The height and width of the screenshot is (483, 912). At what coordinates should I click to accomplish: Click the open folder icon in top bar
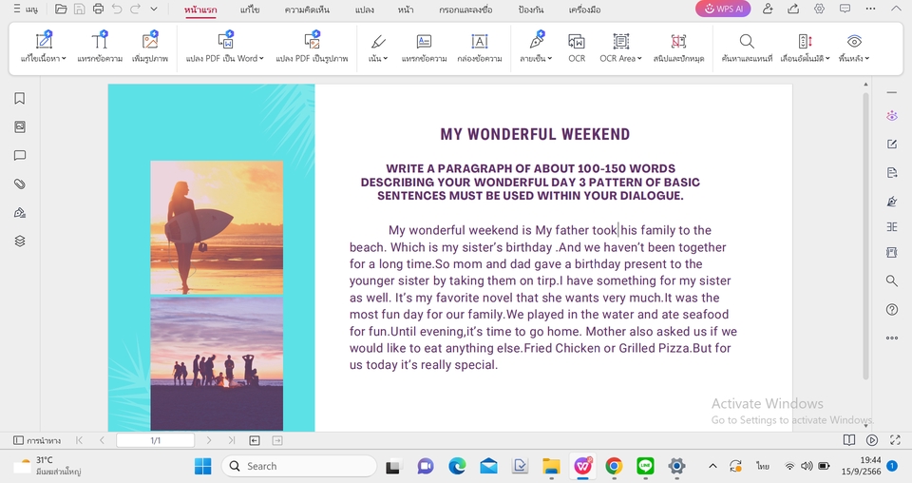coord(61,9)
